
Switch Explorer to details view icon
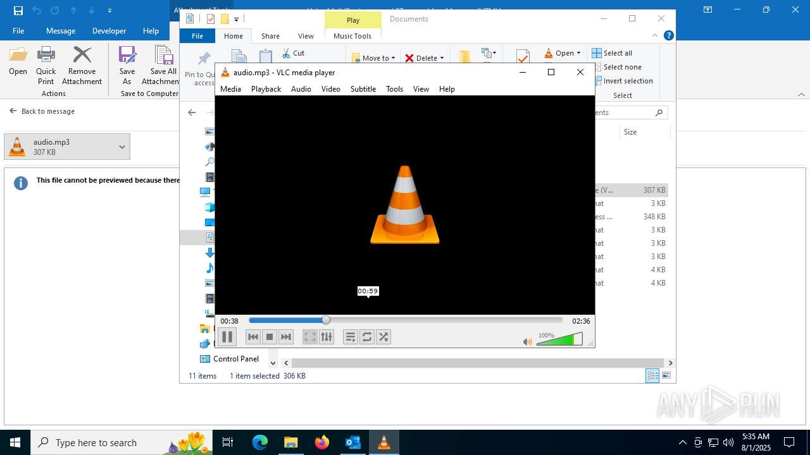point(652,376)
